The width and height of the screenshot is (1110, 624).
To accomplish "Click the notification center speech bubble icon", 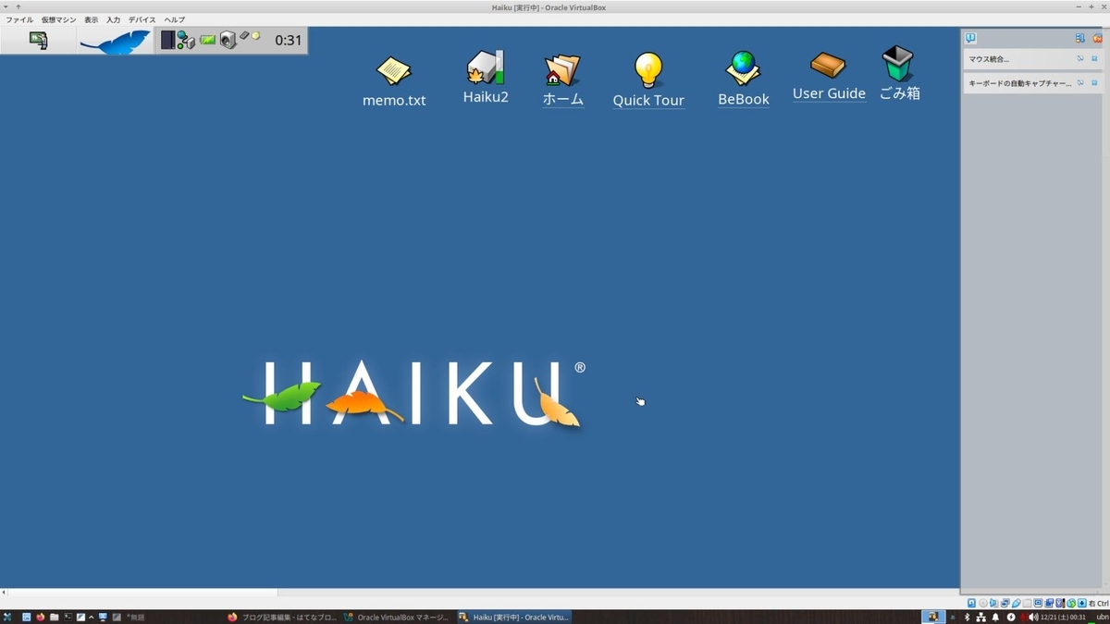I will tap(970, 38).
